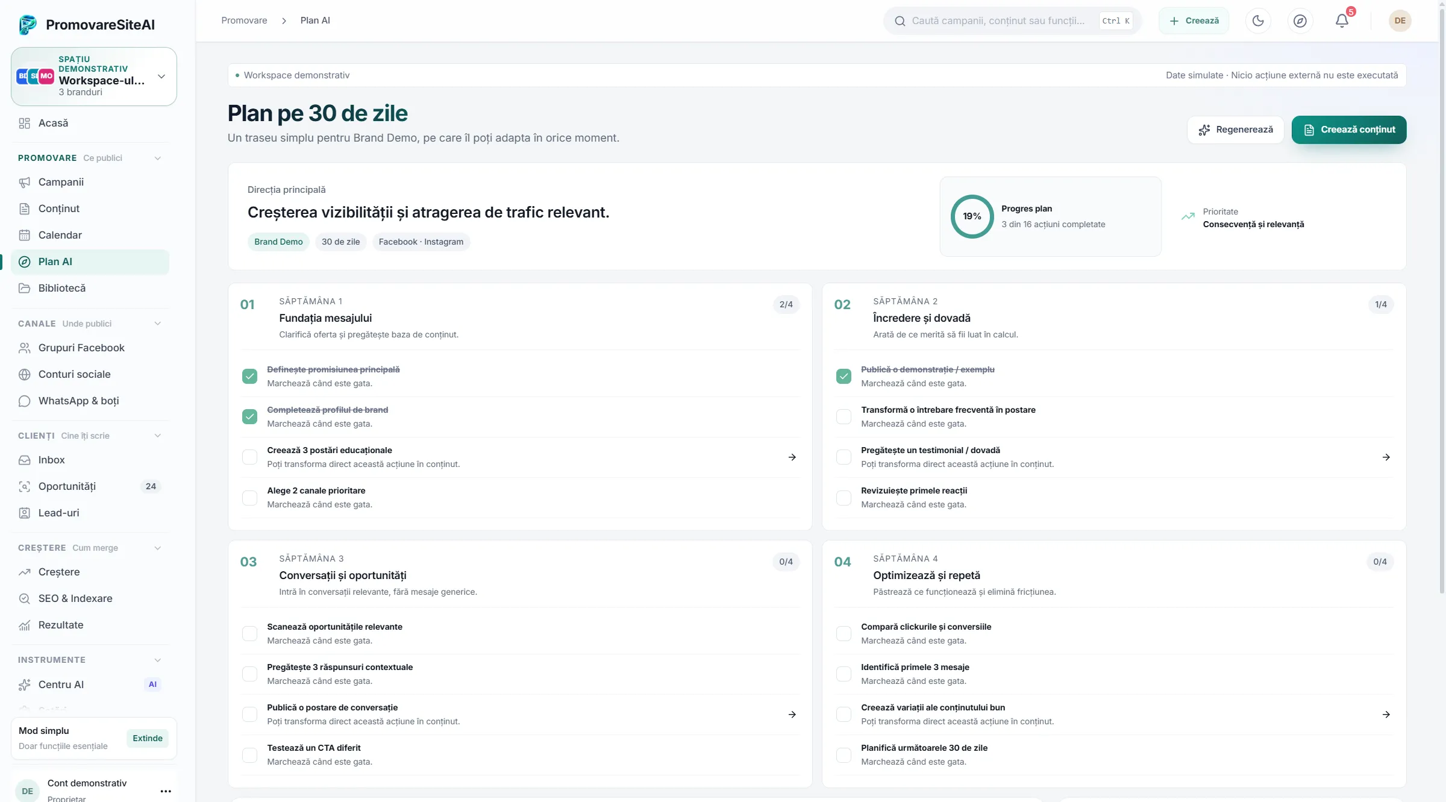Collapse the PROMOVARE sidebar section
This screenshot has height=802, width=1446.
(157, 158)
